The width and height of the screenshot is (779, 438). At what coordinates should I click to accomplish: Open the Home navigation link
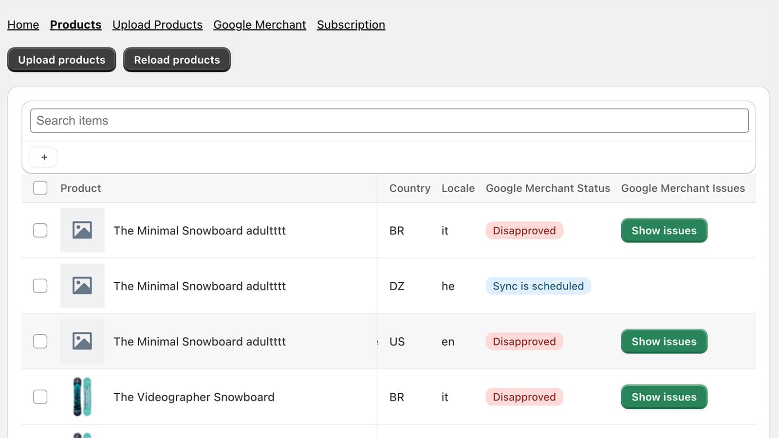[x=23, y=25]
